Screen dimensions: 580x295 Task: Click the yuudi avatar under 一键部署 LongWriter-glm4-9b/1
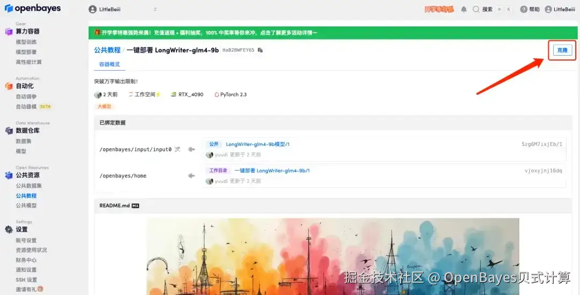coord(209,181)
